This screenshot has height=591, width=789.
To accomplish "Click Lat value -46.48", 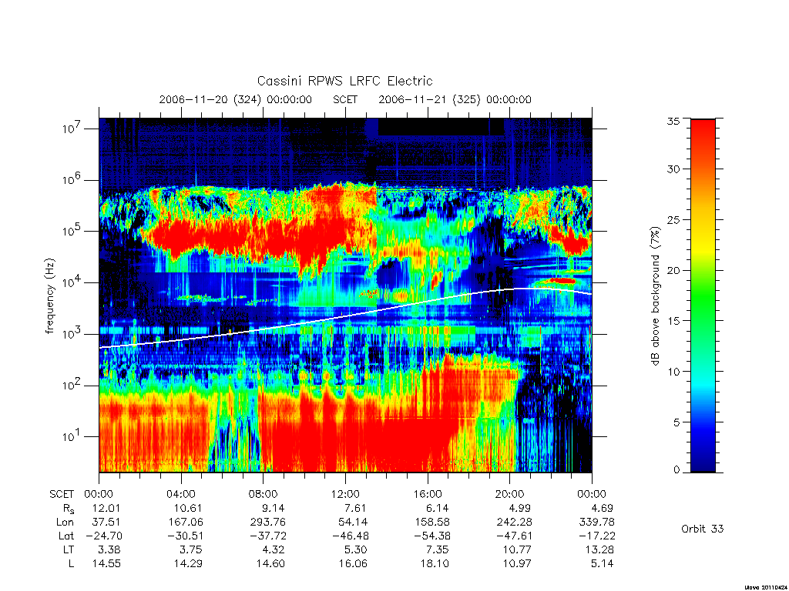I will (x=350, y=536).
